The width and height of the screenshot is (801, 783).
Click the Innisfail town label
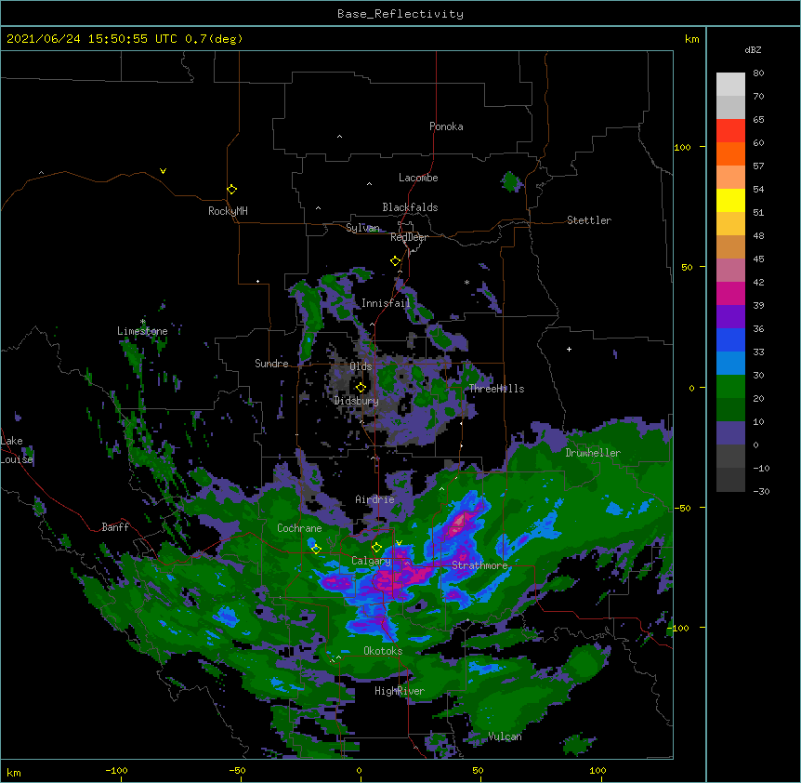[386, 303]
